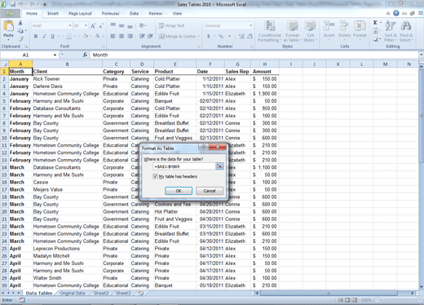Toggle Bold formatting
Screen dimensions: 424x305
[36, 36]
